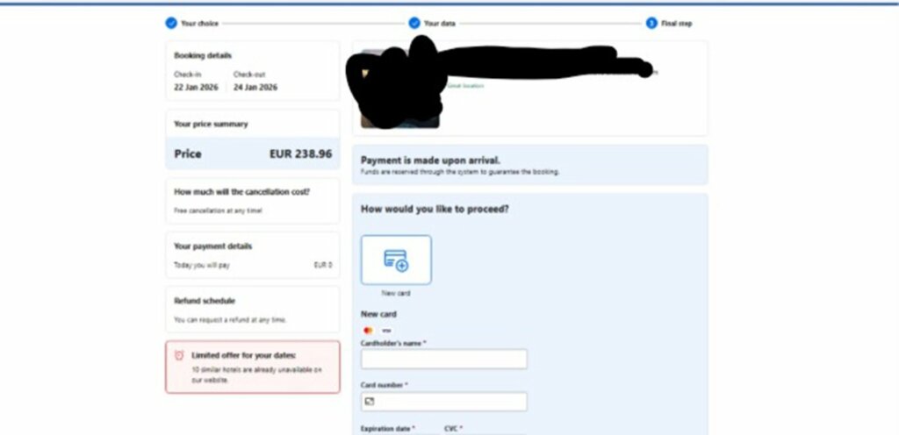Go back to Your choice step
This screenshot has height=435, width=899.
(199, 24)
